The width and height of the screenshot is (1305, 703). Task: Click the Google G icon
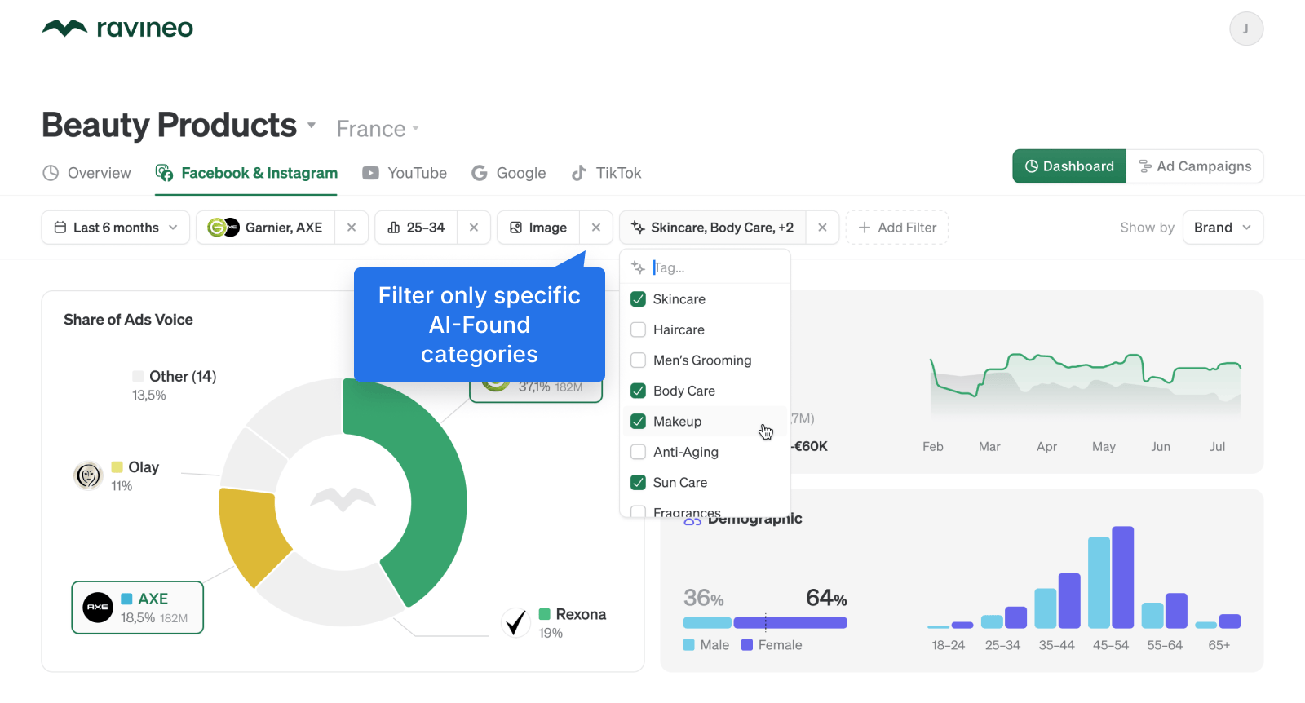(x=480, y=173)
